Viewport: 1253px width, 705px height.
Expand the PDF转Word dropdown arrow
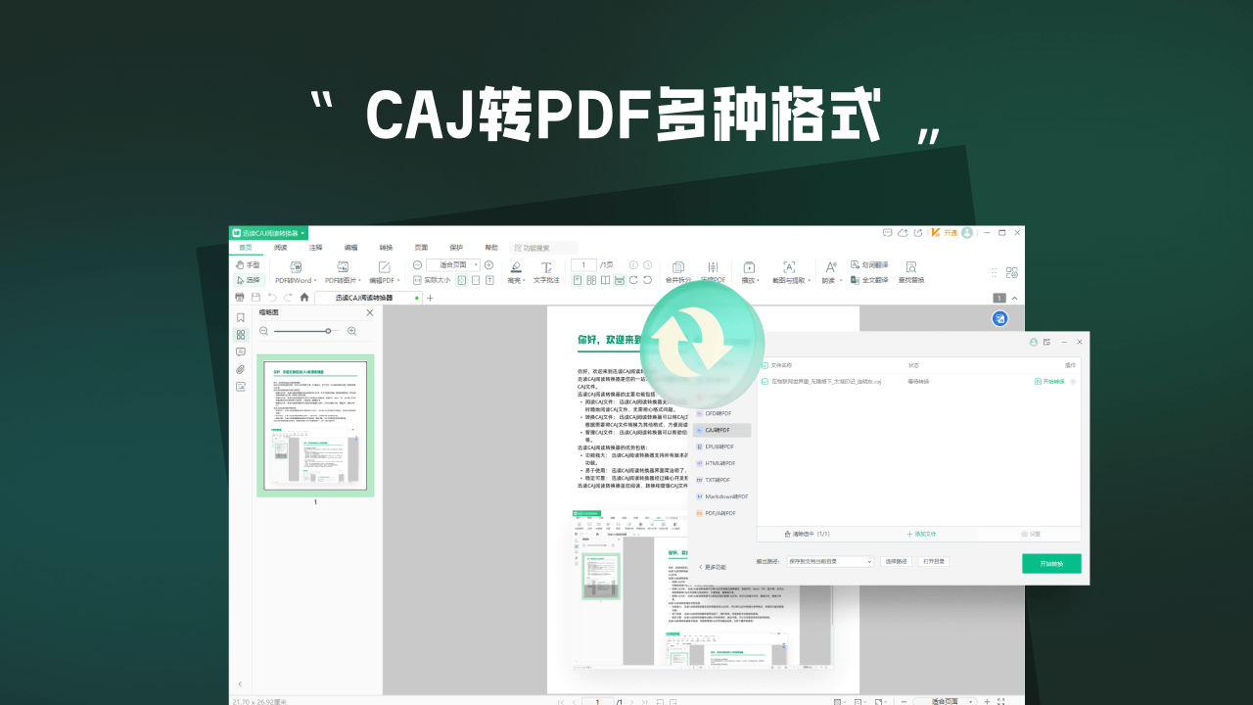(x=315, y=281)
